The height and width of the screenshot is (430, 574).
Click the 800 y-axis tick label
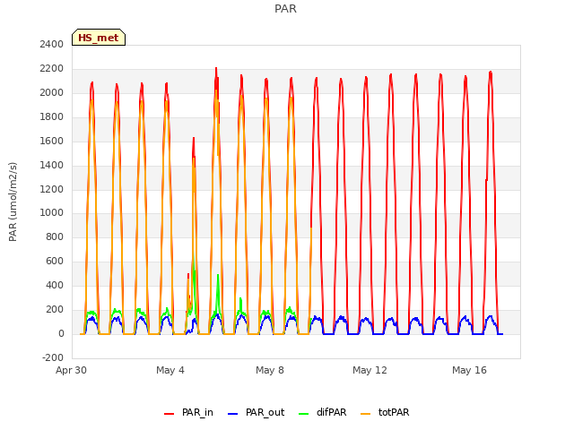[55, 236]
